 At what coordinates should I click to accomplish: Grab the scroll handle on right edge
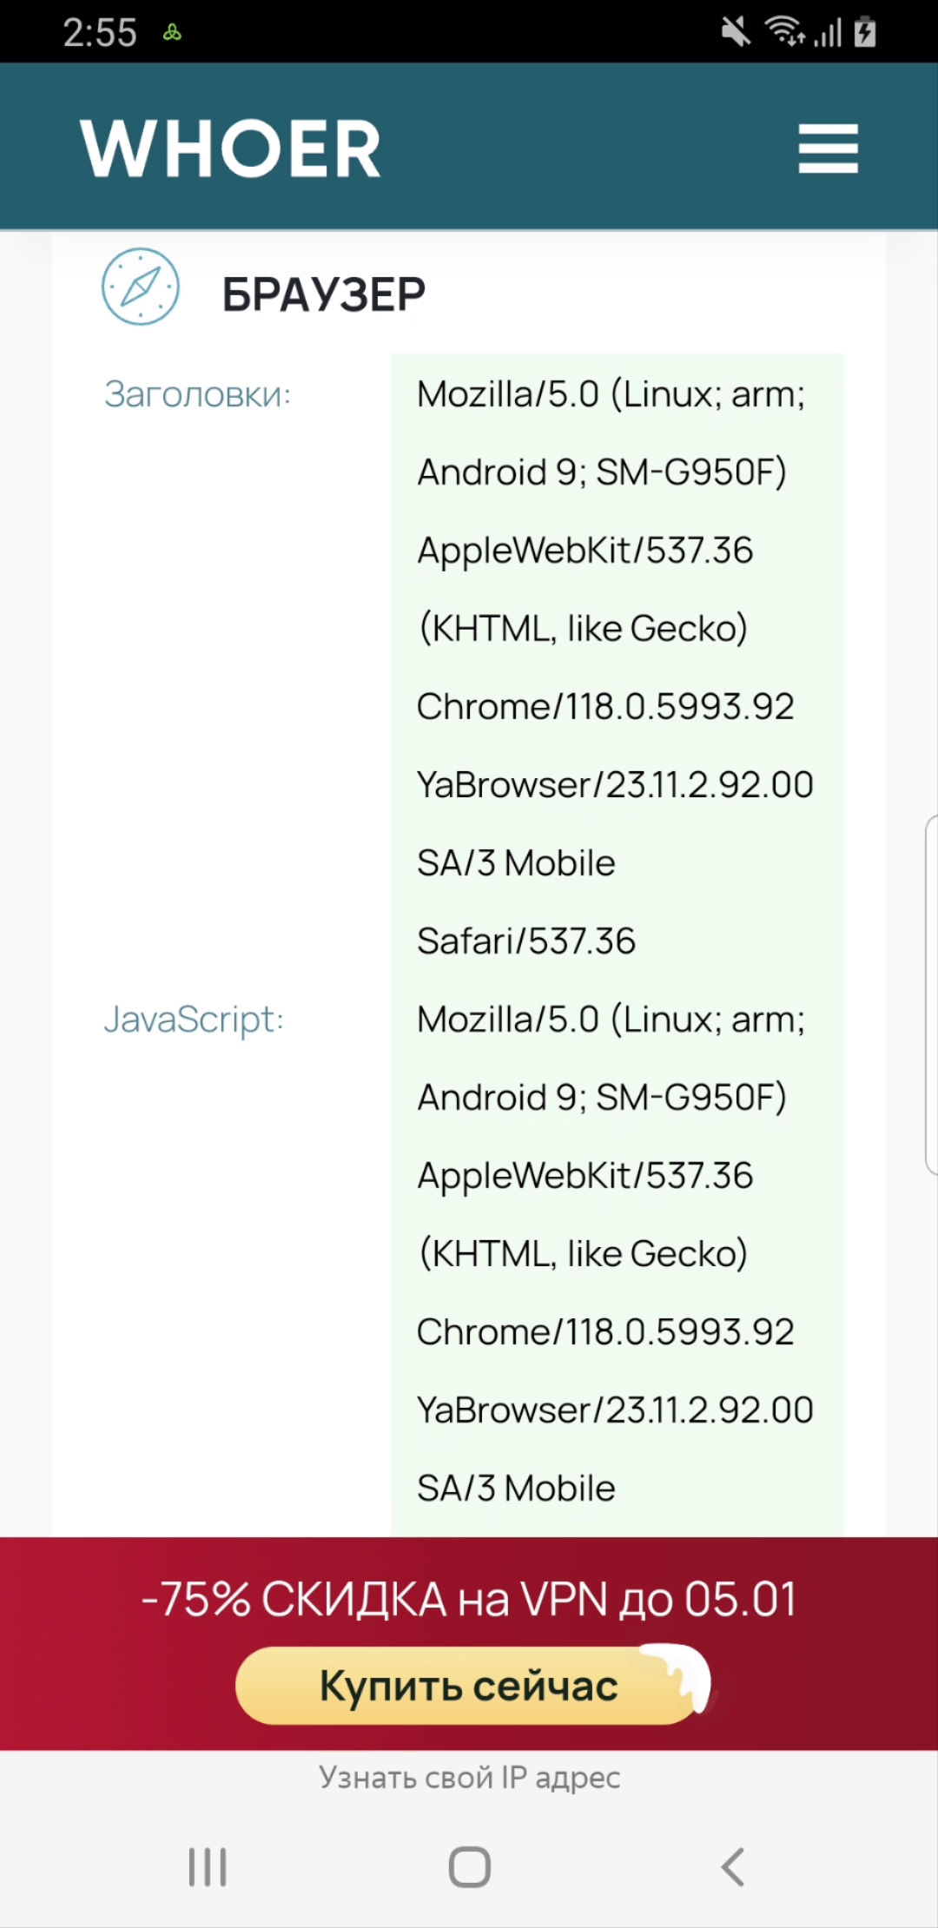(931, 995)
